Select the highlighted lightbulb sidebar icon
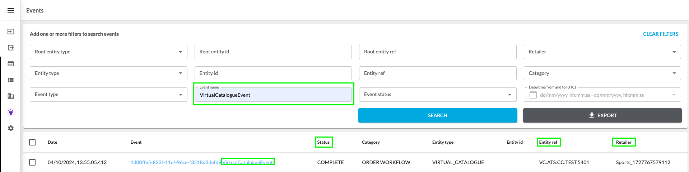 (x=11, y=112)
